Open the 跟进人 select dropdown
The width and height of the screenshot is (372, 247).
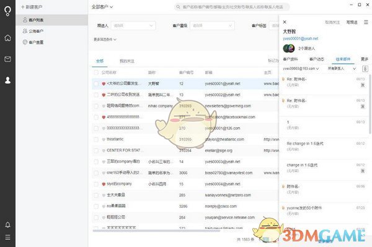(133, 25)
